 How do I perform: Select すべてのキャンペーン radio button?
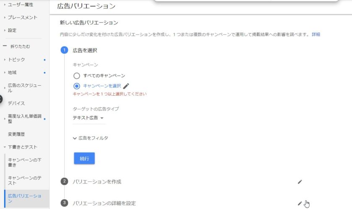point(76,76)
